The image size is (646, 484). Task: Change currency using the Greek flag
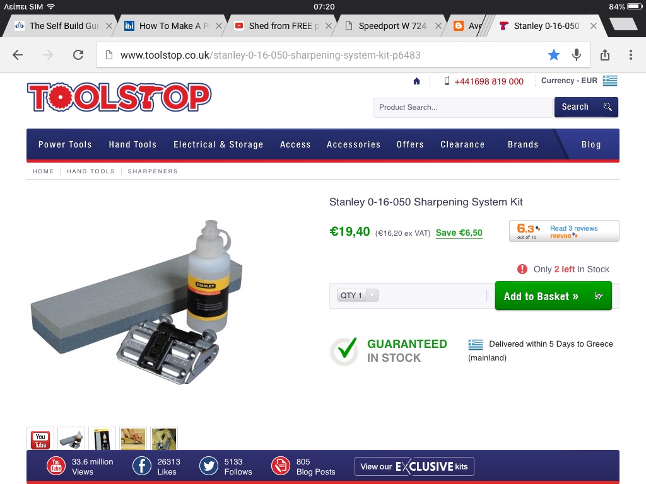point(610,81)
